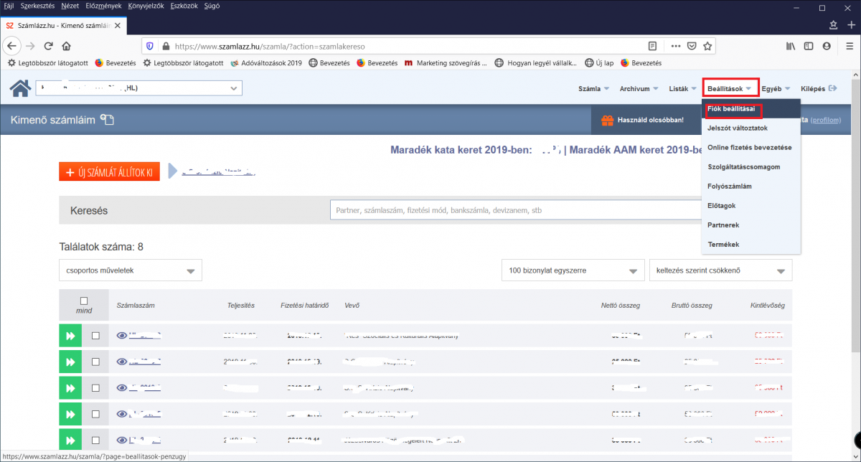Open the Fájl menu in menu bar

point(9,6)
